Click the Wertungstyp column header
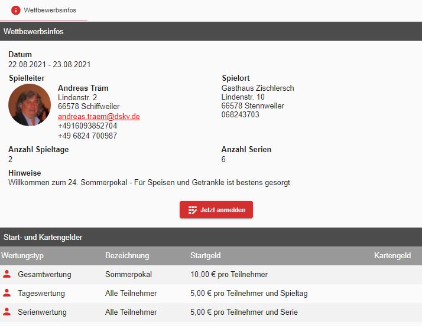The image size is (422, 326). (x=22, y=256)
